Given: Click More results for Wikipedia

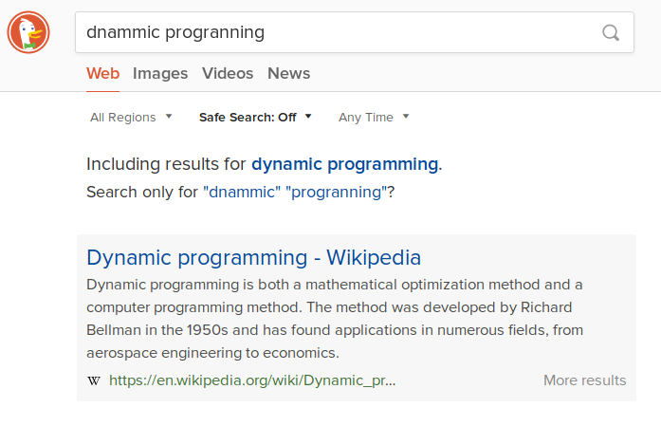Looking at the screenshot, I should coord(585,380).
